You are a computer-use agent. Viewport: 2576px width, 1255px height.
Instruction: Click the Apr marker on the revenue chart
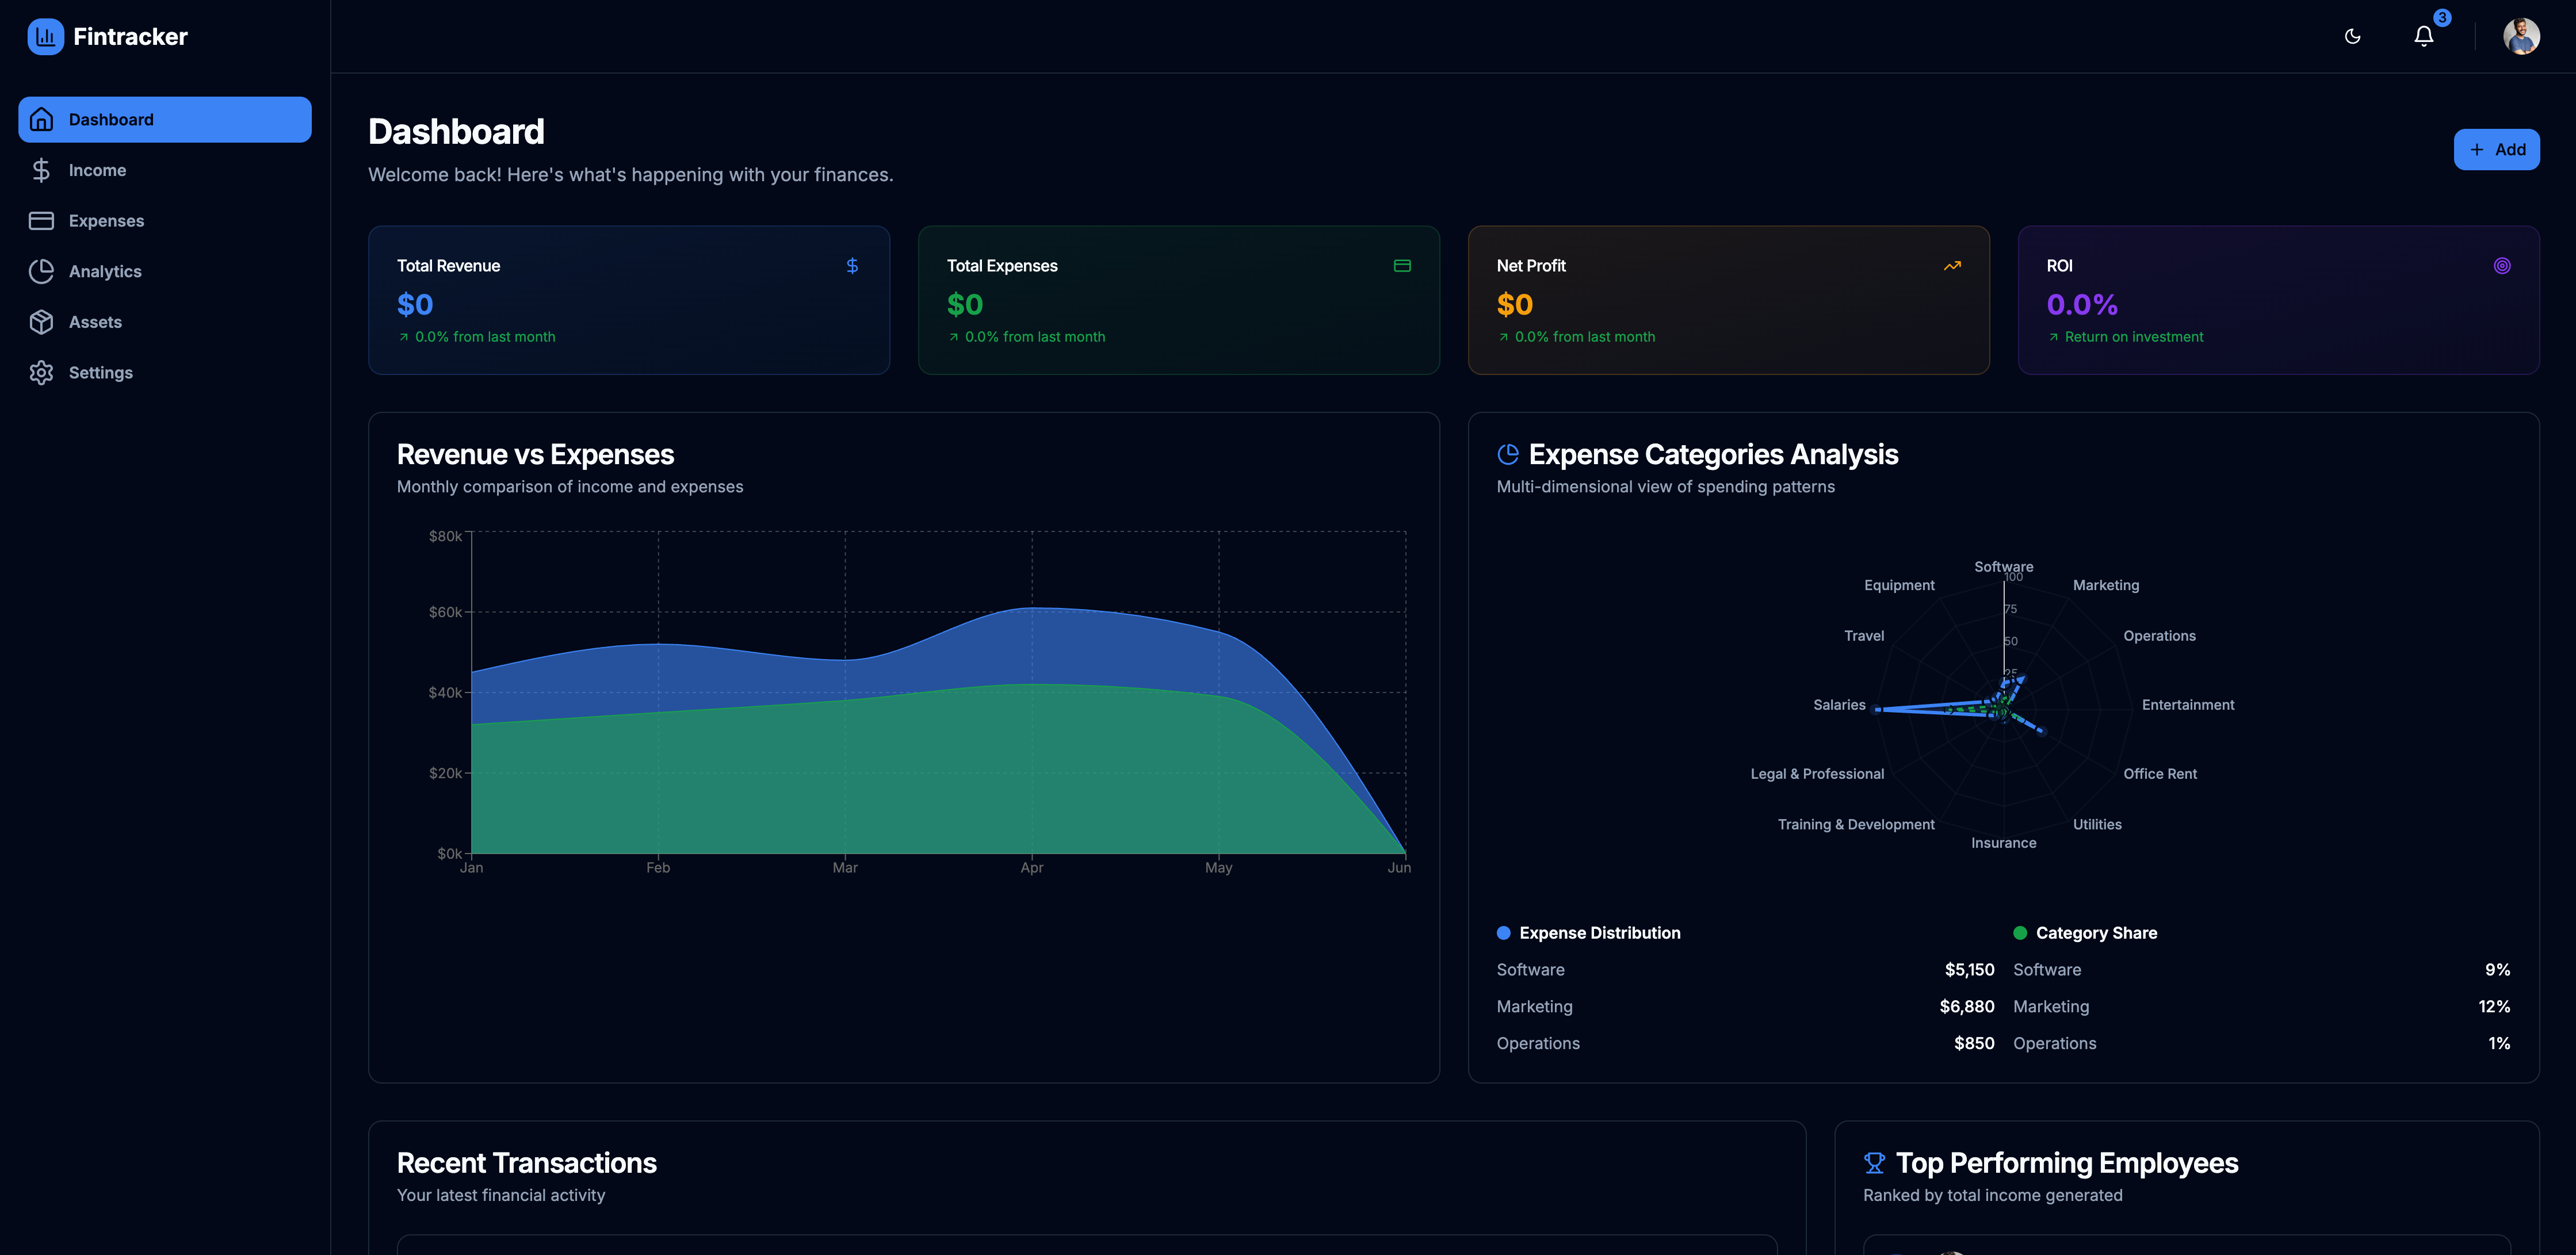pyautogui.click(x=1031, y=868)
